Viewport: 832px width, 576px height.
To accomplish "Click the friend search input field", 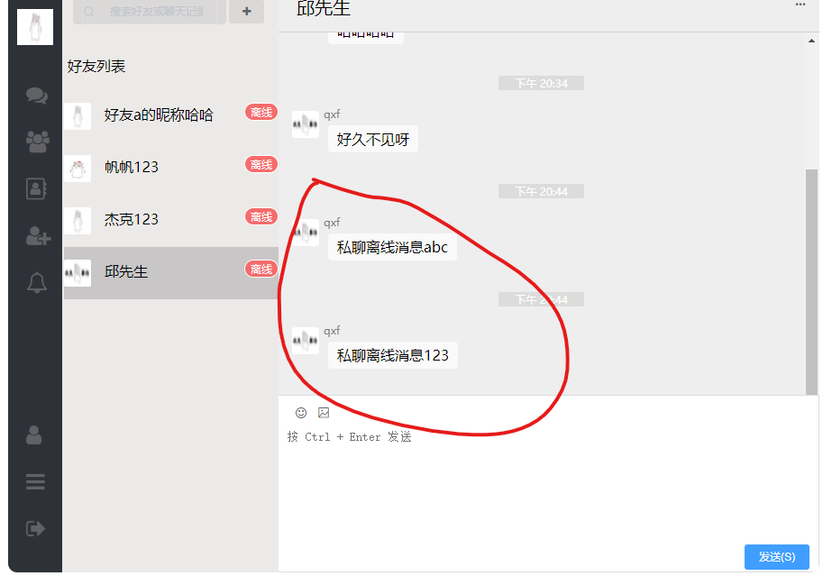I will coord(150,11).
